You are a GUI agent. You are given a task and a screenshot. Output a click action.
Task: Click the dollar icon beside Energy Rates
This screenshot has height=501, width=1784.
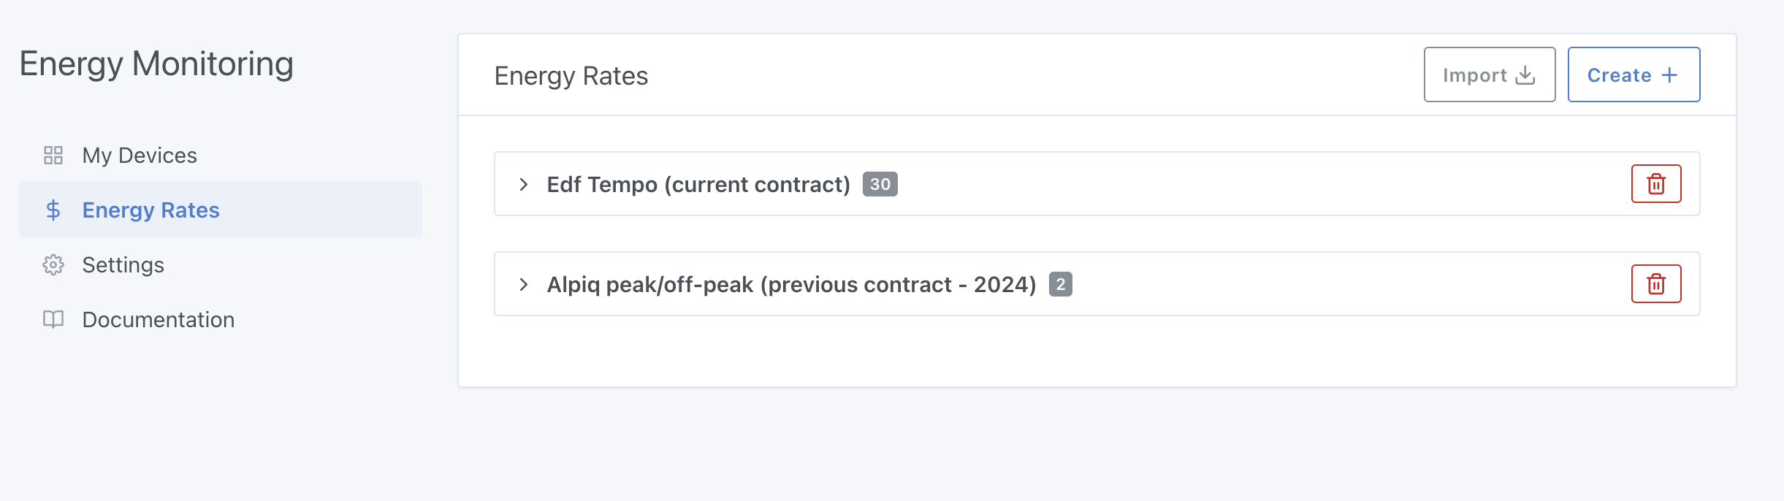53,211
